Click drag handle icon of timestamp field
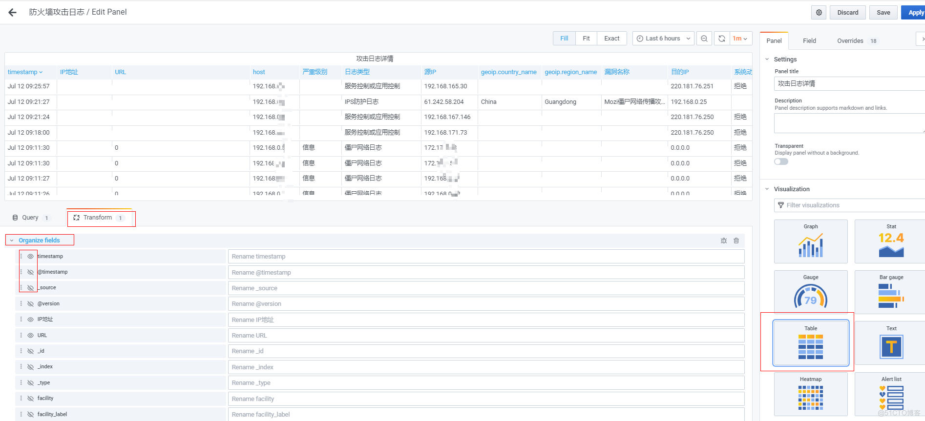 (21, 256)
